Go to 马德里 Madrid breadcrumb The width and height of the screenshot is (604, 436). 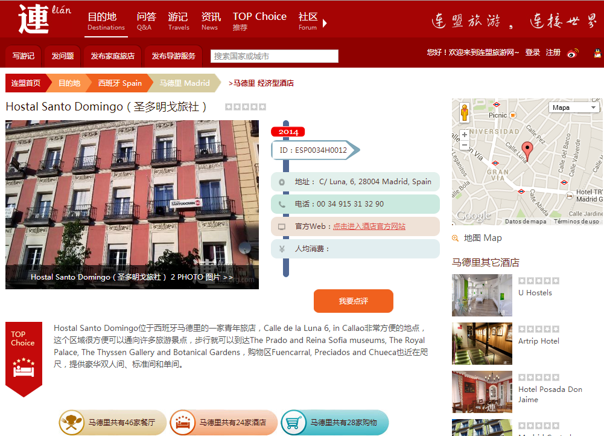[185, 83]
